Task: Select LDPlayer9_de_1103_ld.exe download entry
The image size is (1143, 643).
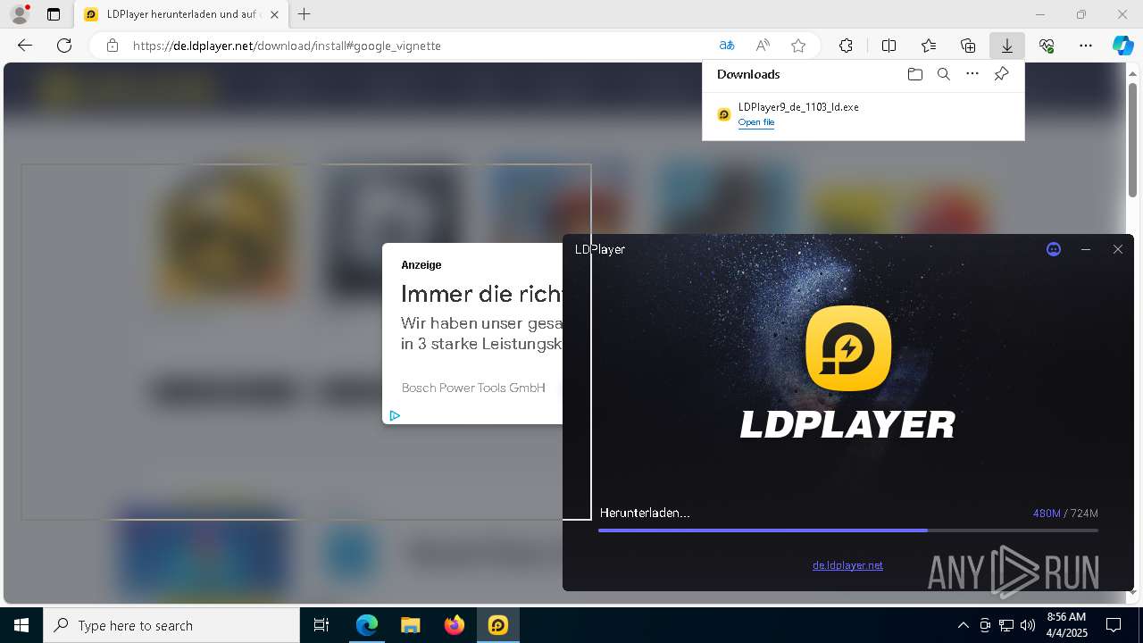Action: click(864, 114)
